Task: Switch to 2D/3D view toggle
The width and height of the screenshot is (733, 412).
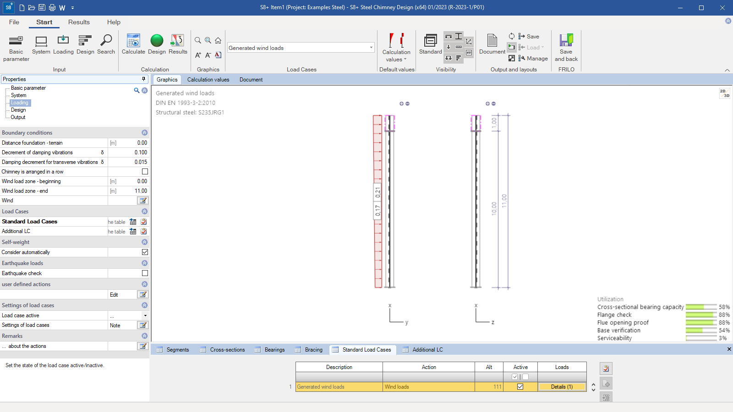Action: [724, 93]
